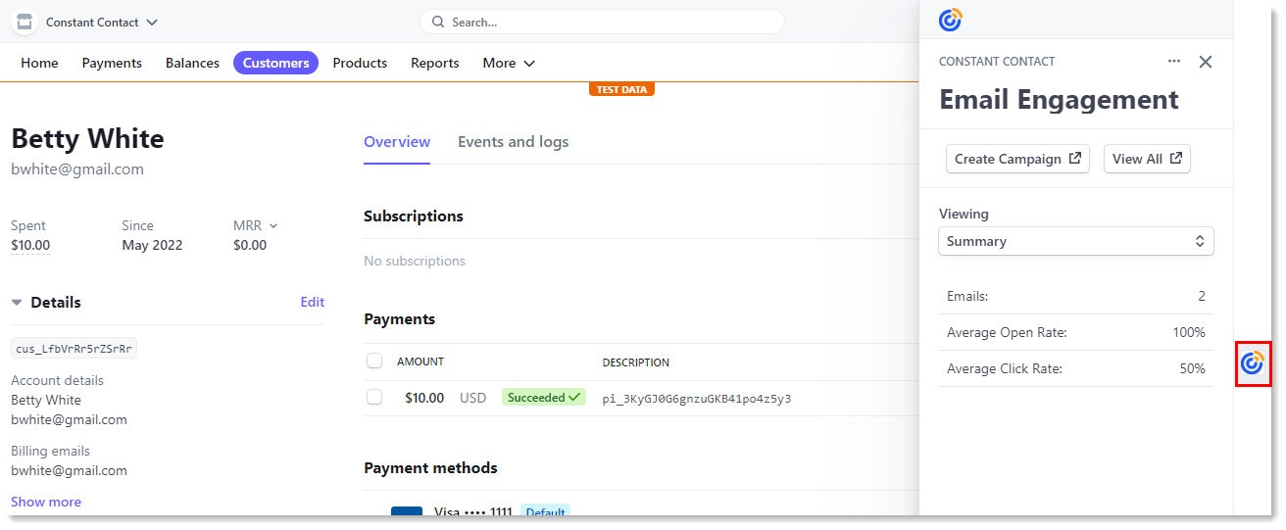Copy customer ID cus_LfbVrRr5rZSrRr
The image size is (1286, 530).
[74, 349]
